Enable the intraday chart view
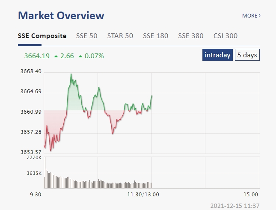The height and width of the screenshot is (210, 276). 218,55
